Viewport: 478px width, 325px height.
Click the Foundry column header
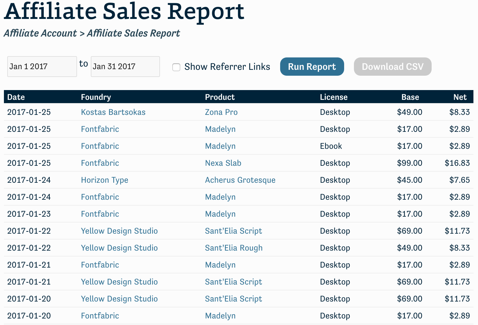tap(96, 97)
